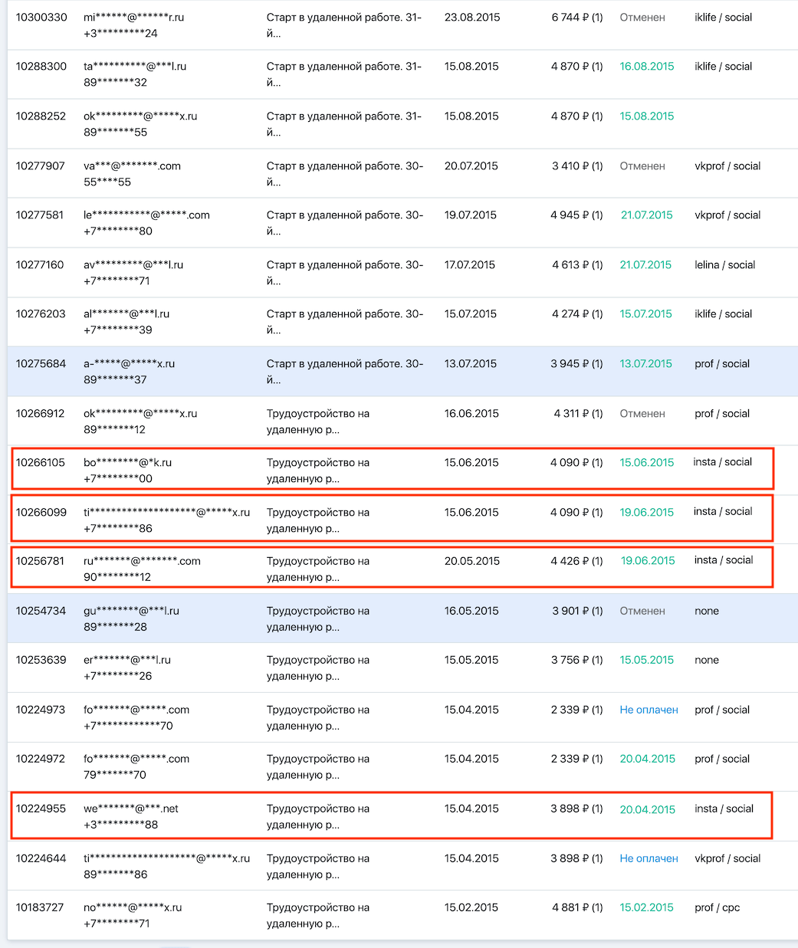The height and width of the screenshot is (948, 798).
Task: Click green date 15.07.2015
Action: click(646, 313)
